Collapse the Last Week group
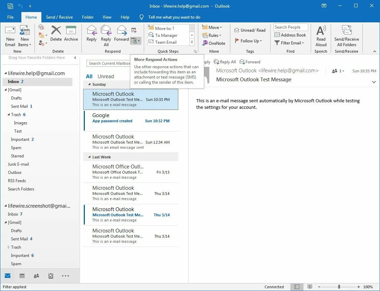The height and width of the screenshot is (291, 380). pyautogui.click(x=89, y=157)
